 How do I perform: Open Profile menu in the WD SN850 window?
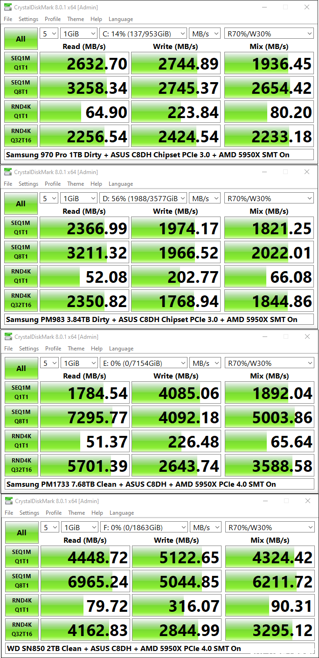tap(54, 513)
